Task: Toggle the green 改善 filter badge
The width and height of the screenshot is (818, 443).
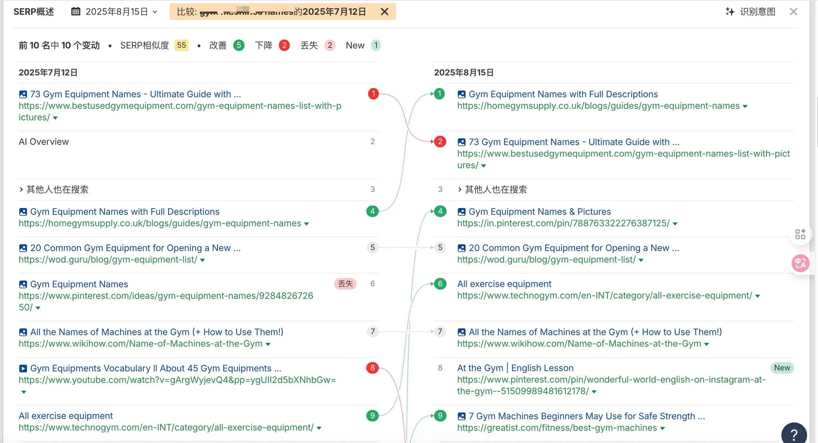Action: pyautogui.click(x=239, y=45)
